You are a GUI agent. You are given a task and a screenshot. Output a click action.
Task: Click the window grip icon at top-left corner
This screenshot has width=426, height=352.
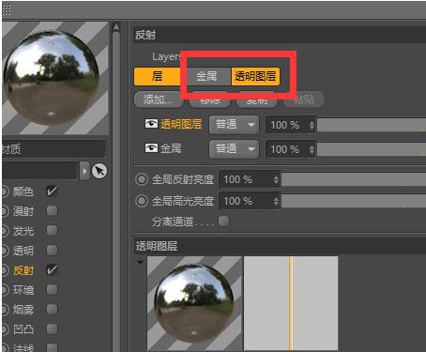coord(7,9)
